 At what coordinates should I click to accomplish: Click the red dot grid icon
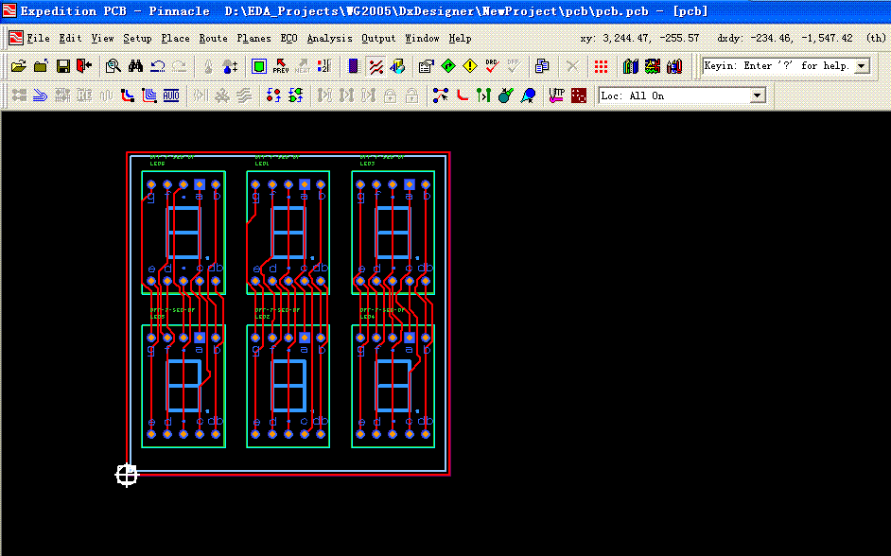[601, 66]
